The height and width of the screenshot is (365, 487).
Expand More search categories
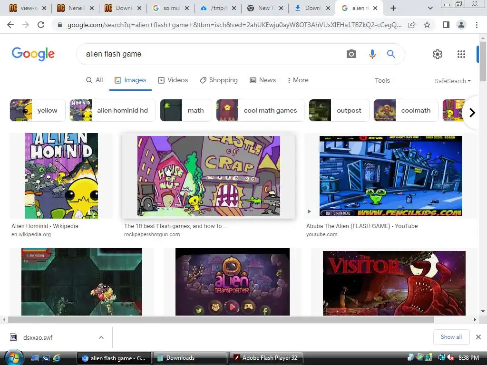pos(298,80)
